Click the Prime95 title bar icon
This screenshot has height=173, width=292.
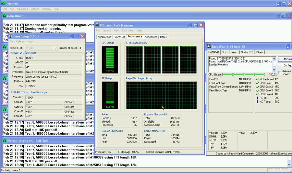coord(3,3)
